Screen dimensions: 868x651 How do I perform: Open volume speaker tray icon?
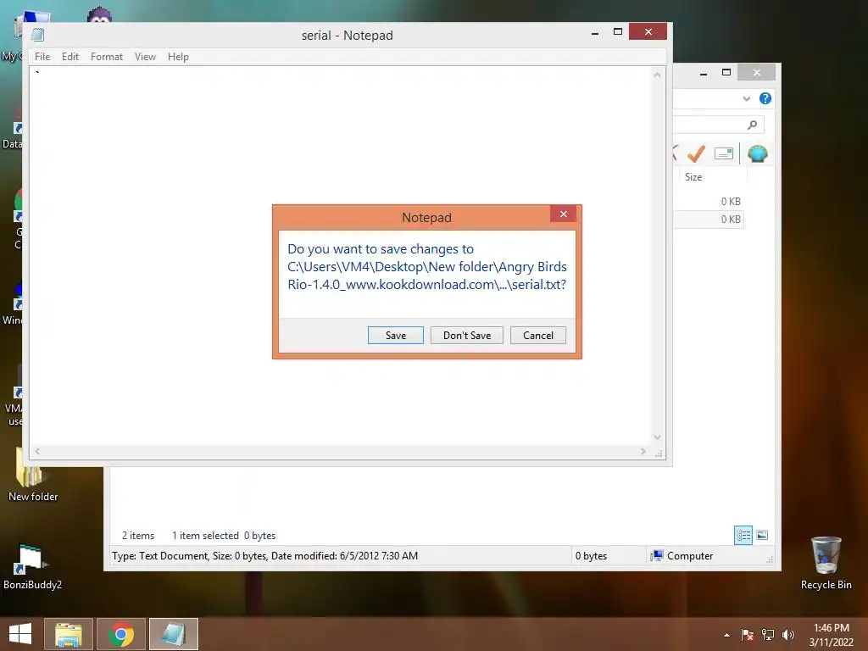tap(787, 635)
